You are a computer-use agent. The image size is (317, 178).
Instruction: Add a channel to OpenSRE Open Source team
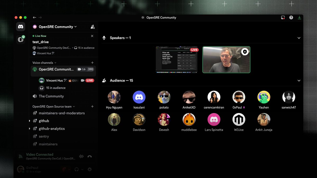92,107
